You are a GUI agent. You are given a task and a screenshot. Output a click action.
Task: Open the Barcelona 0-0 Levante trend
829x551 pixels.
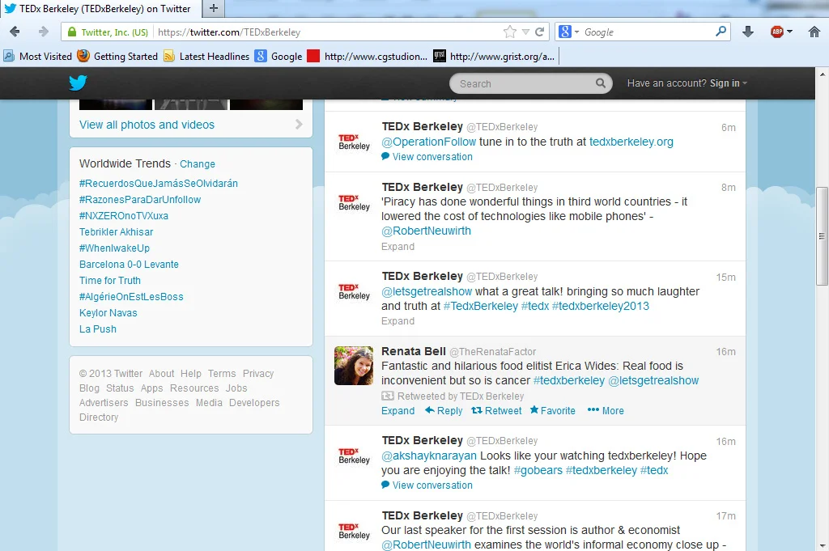pyautogui.click(x=129, y=264)
